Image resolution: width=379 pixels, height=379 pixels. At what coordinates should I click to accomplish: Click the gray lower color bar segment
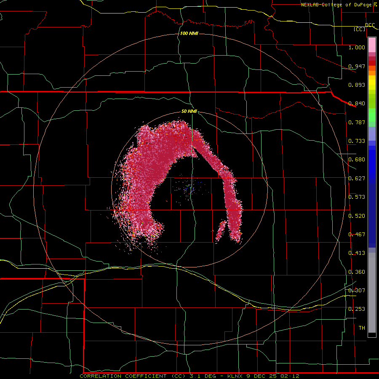click(x=372, y=293)
